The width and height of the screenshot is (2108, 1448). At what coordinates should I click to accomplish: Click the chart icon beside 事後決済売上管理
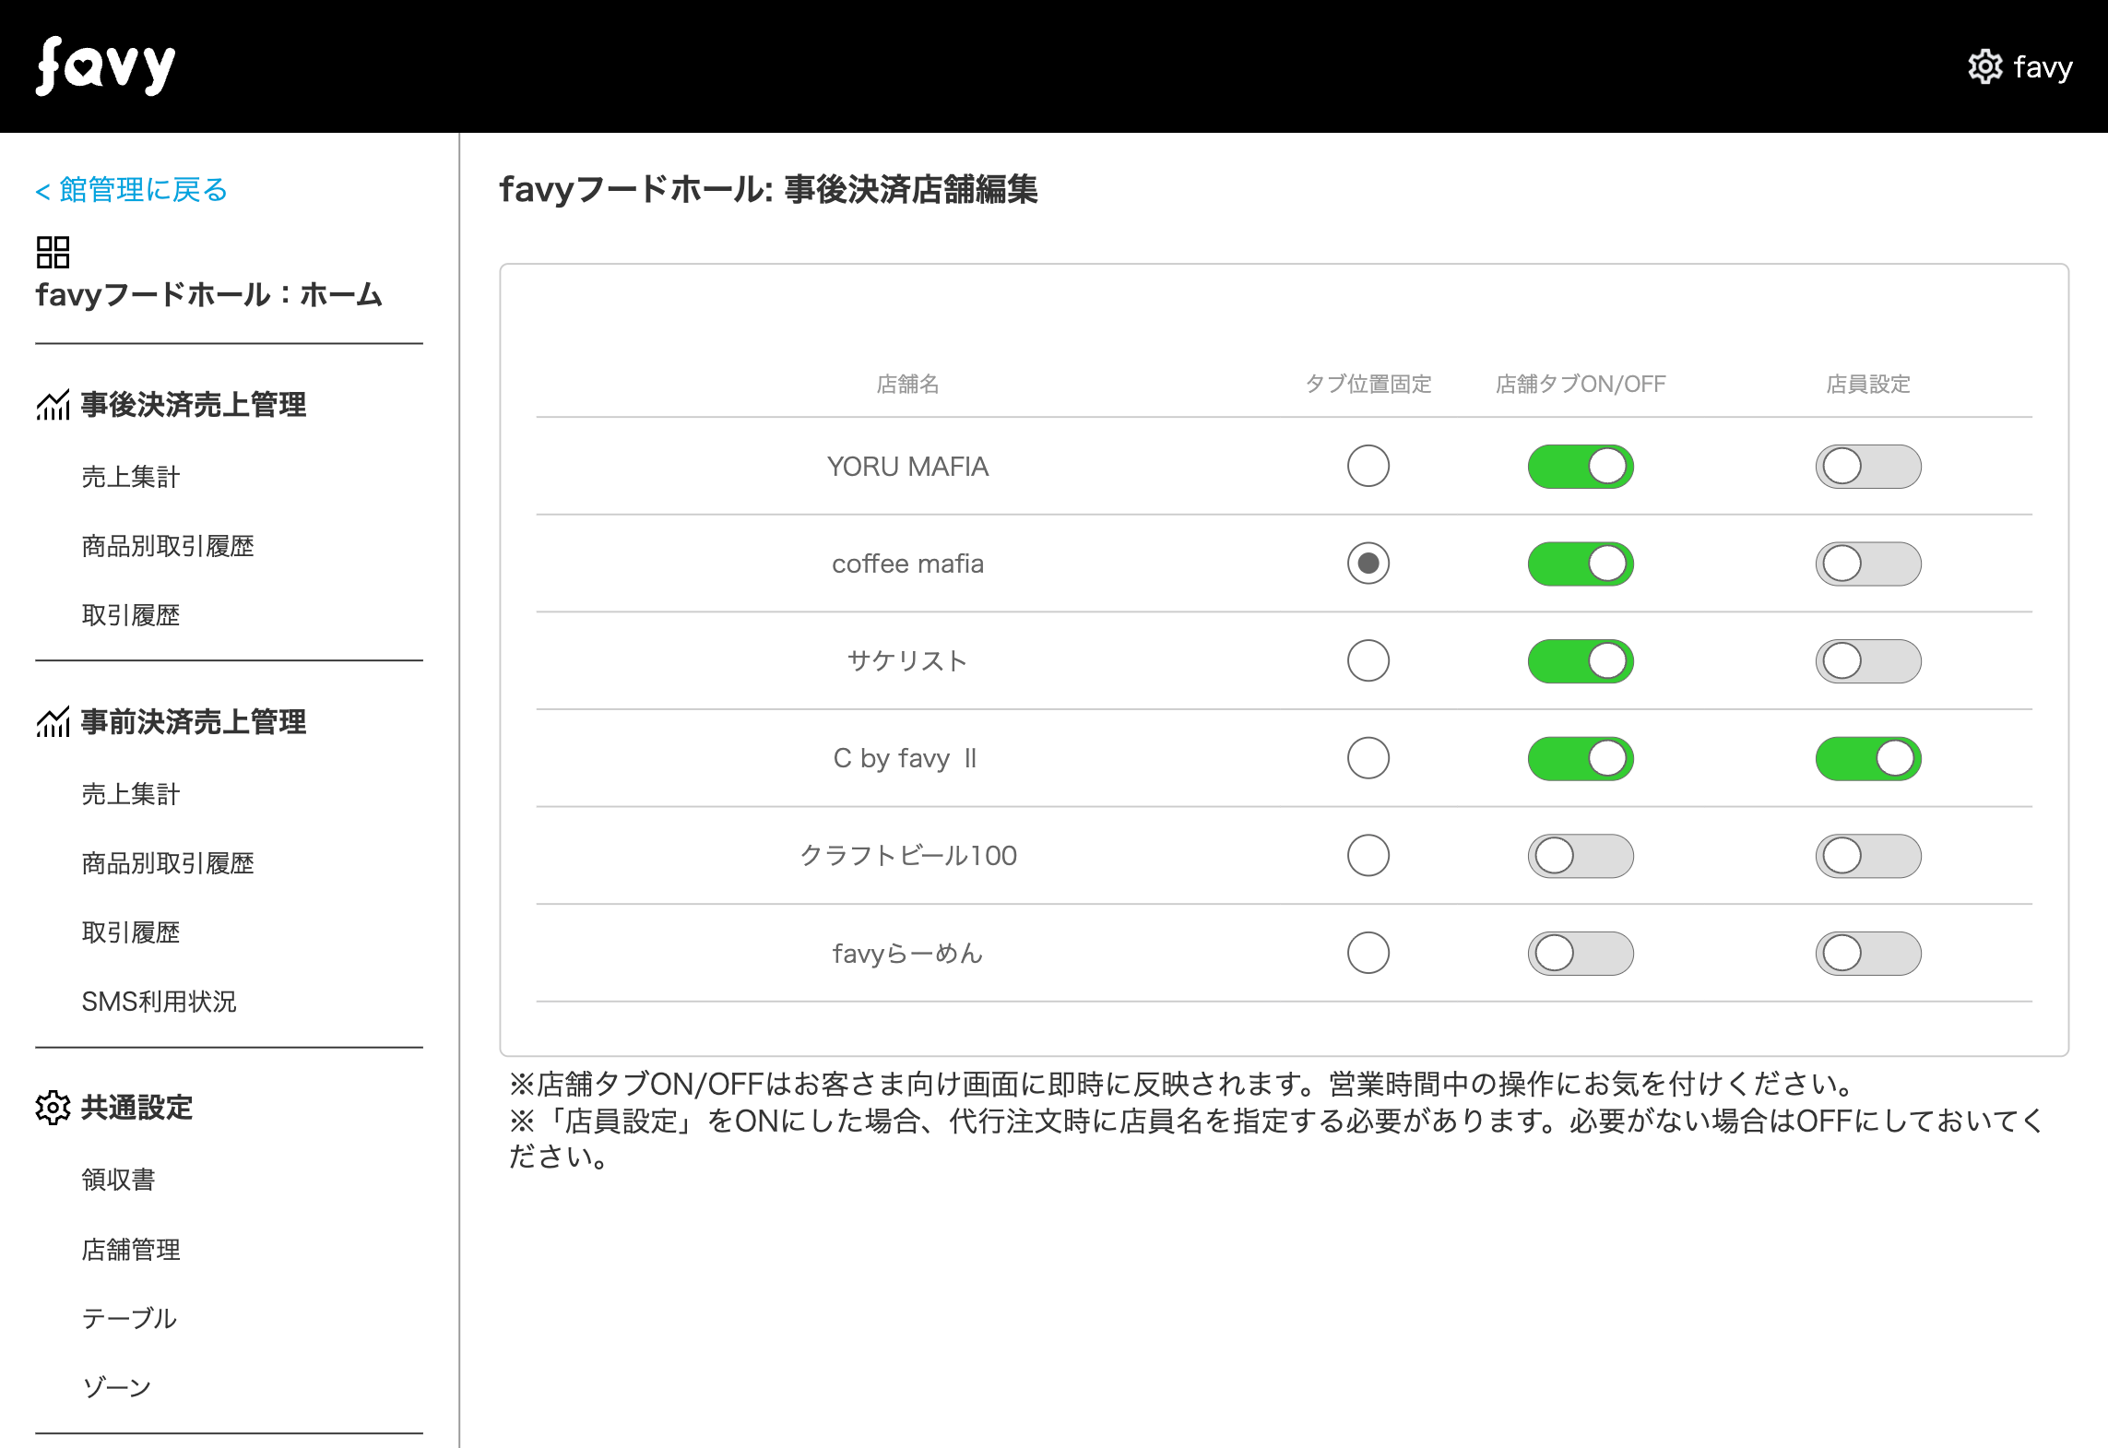point(53,404)
